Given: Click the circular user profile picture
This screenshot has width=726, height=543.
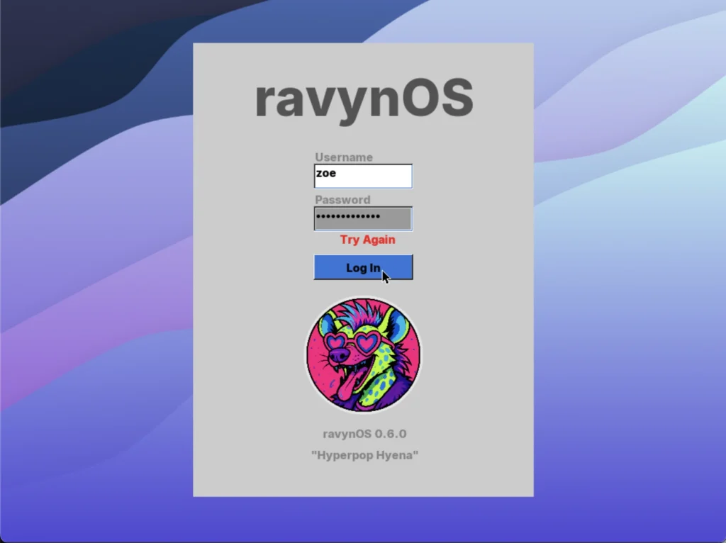Looking at the screenshot, I should [x=362, y=352].
